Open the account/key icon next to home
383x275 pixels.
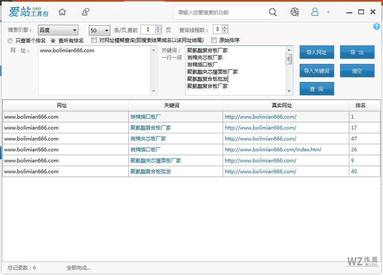(x=85, y=12)
